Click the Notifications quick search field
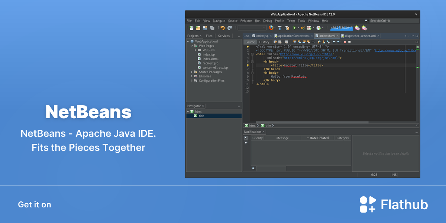 (x=271, y=168)
